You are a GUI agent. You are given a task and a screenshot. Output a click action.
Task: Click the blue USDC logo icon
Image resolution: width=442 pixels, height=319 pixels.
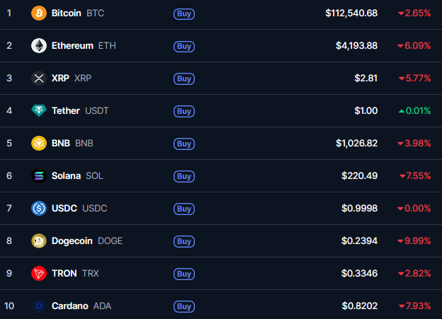pos(39,209)
